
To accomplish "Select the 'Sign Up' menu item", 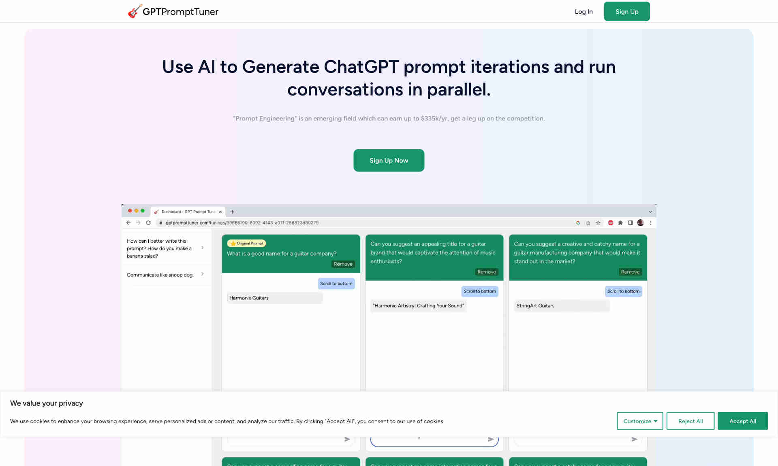I will [x=627, y=11].
